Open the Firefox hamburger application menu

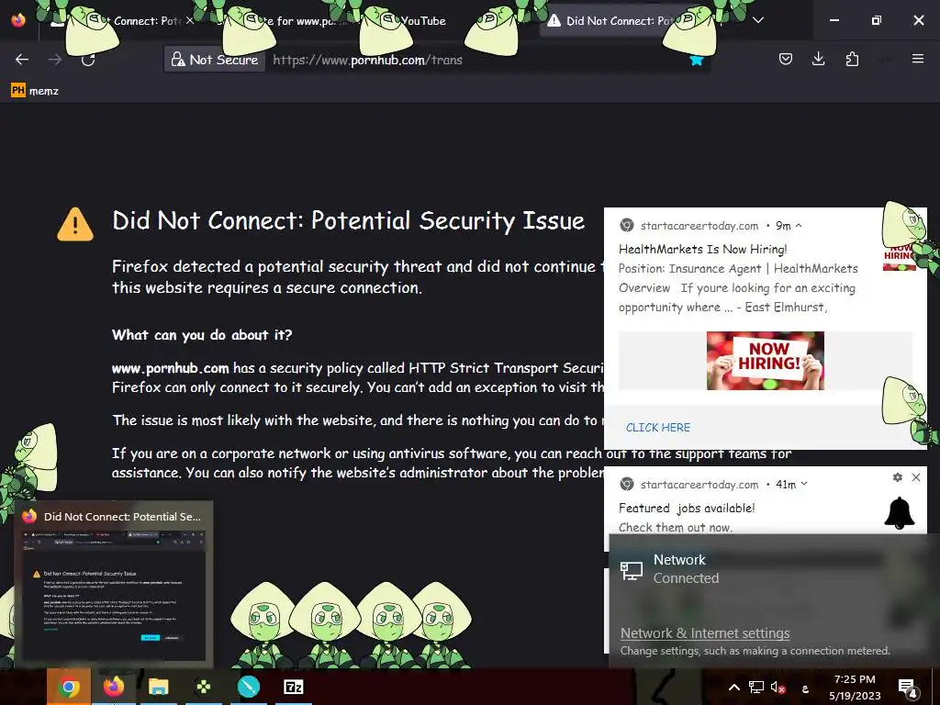coord(918,59)
